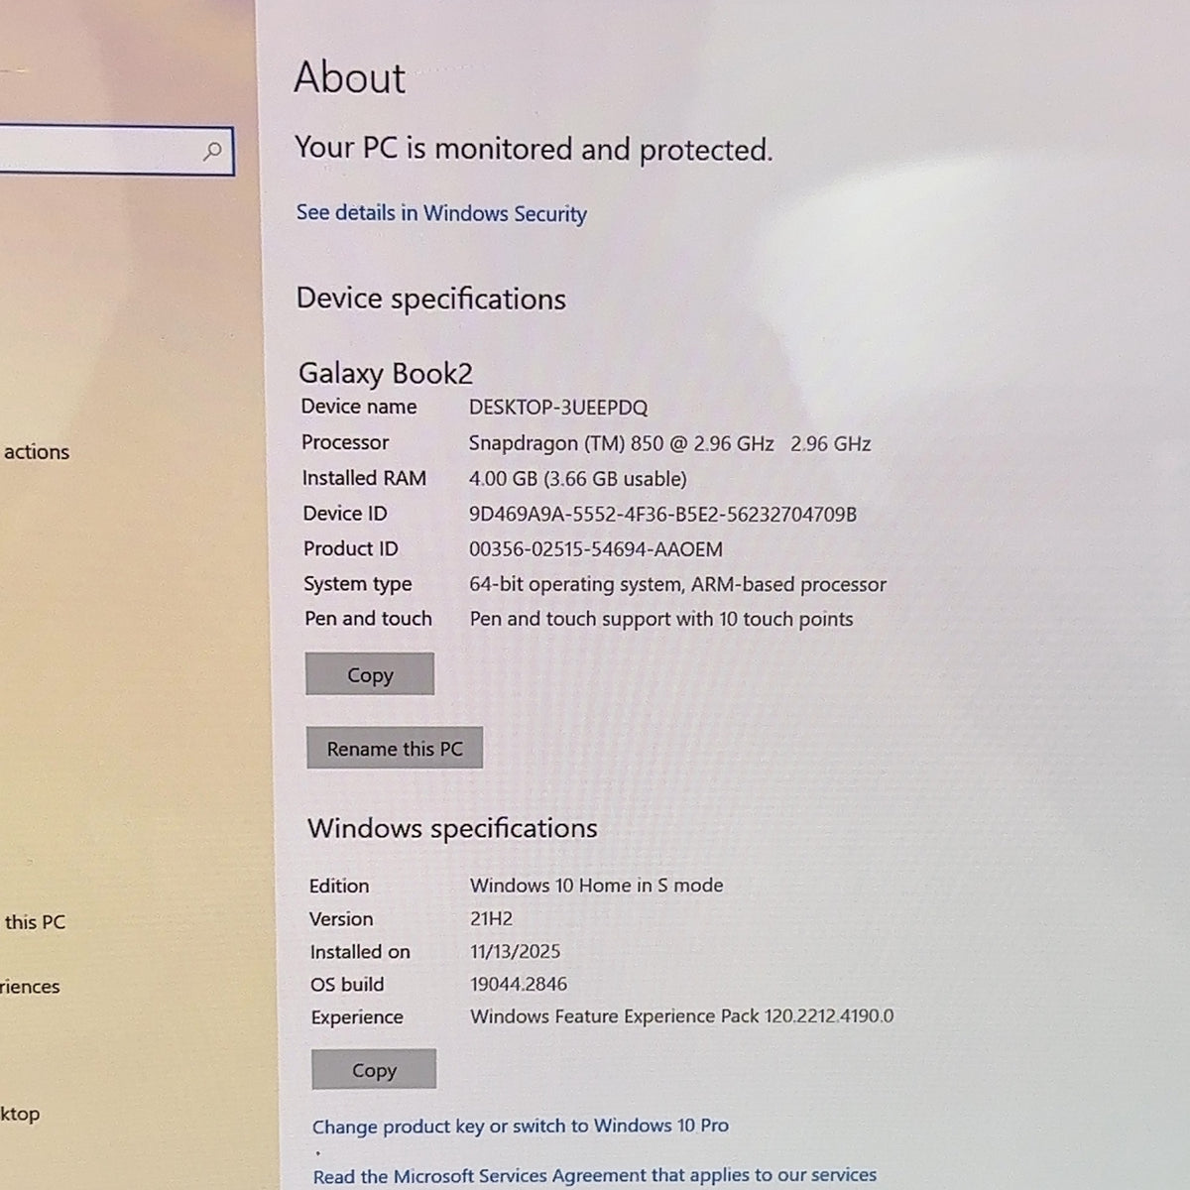Viewport: 1190px width, 1190px height.
Task: Click the version value 21H2
Action: click(x=492, y=918)
